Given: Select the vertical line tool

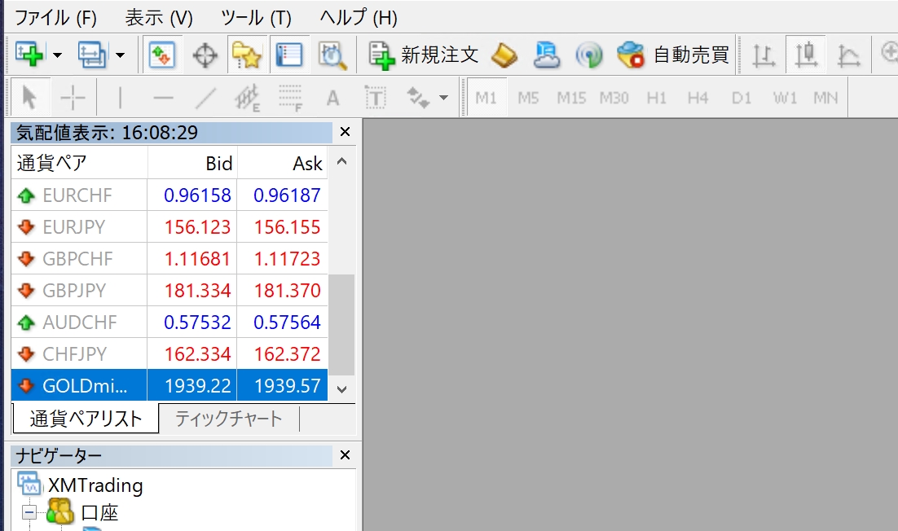Looking at the screenshot, I should pyautogui.click(x=120, y=98).
